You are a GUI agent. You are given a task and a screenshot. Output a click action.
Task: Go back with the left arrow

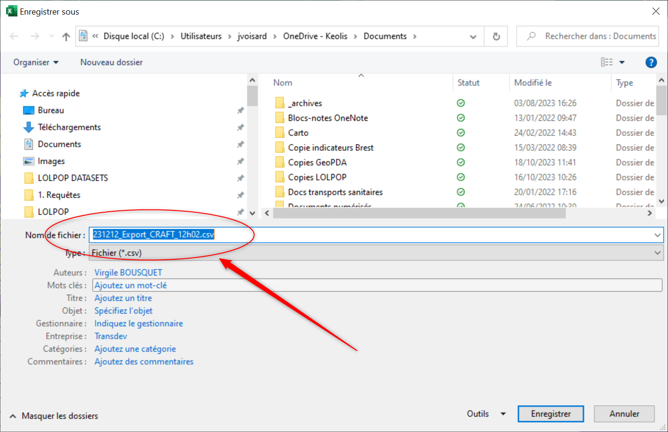(14, 36)
